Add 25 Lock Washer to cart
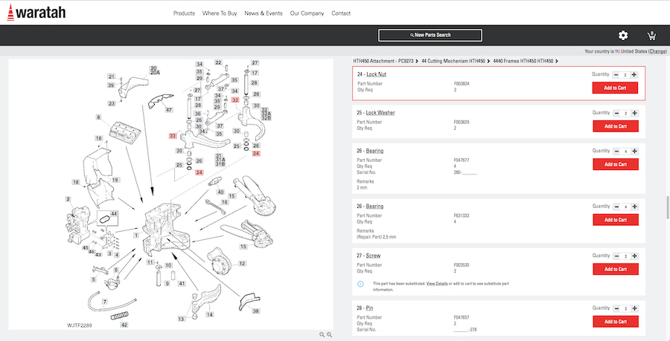Screen dimensions: 670x341 [616, 126]
